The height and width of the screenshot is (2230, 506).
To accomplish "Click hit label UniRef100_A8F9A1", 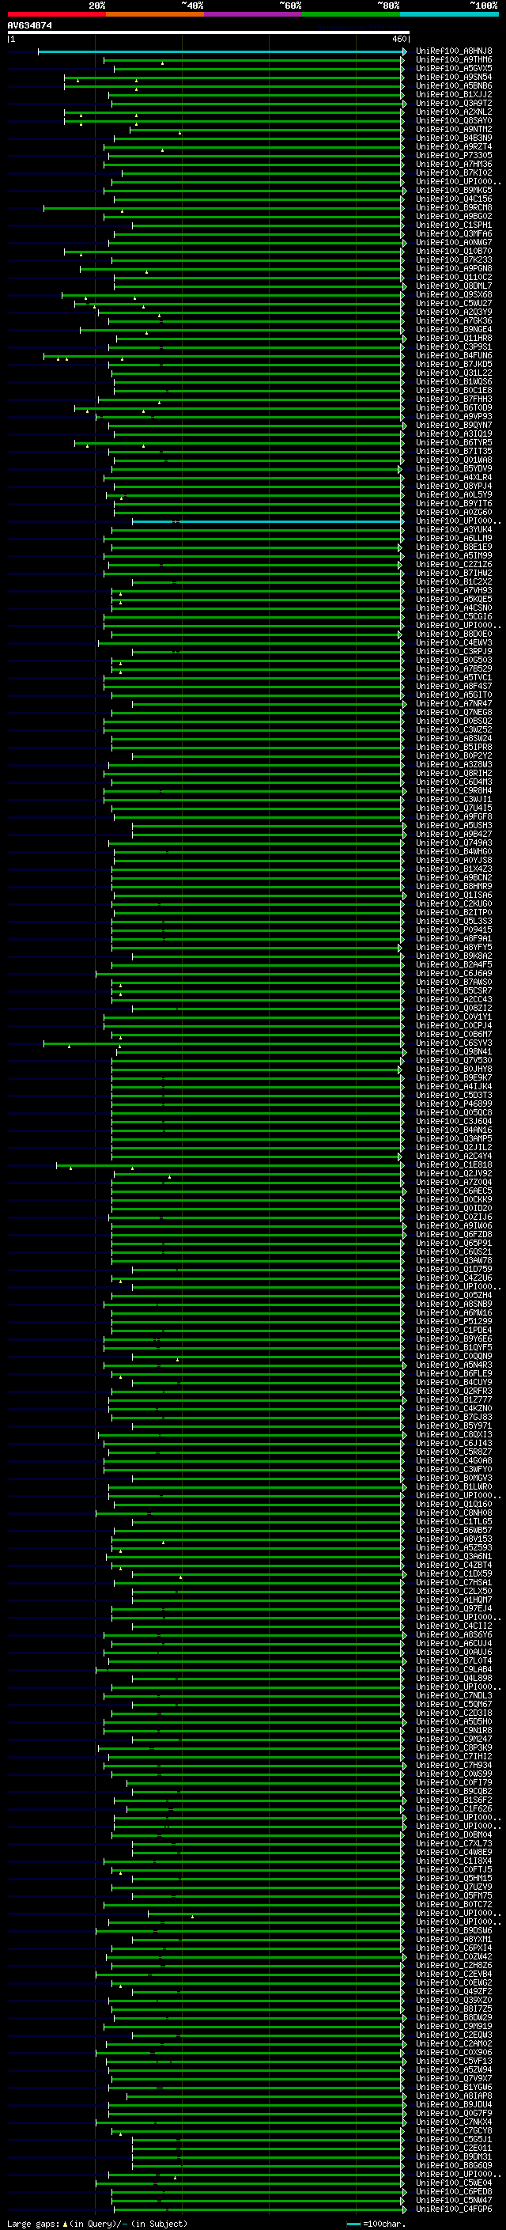I will tap(454, 938).
